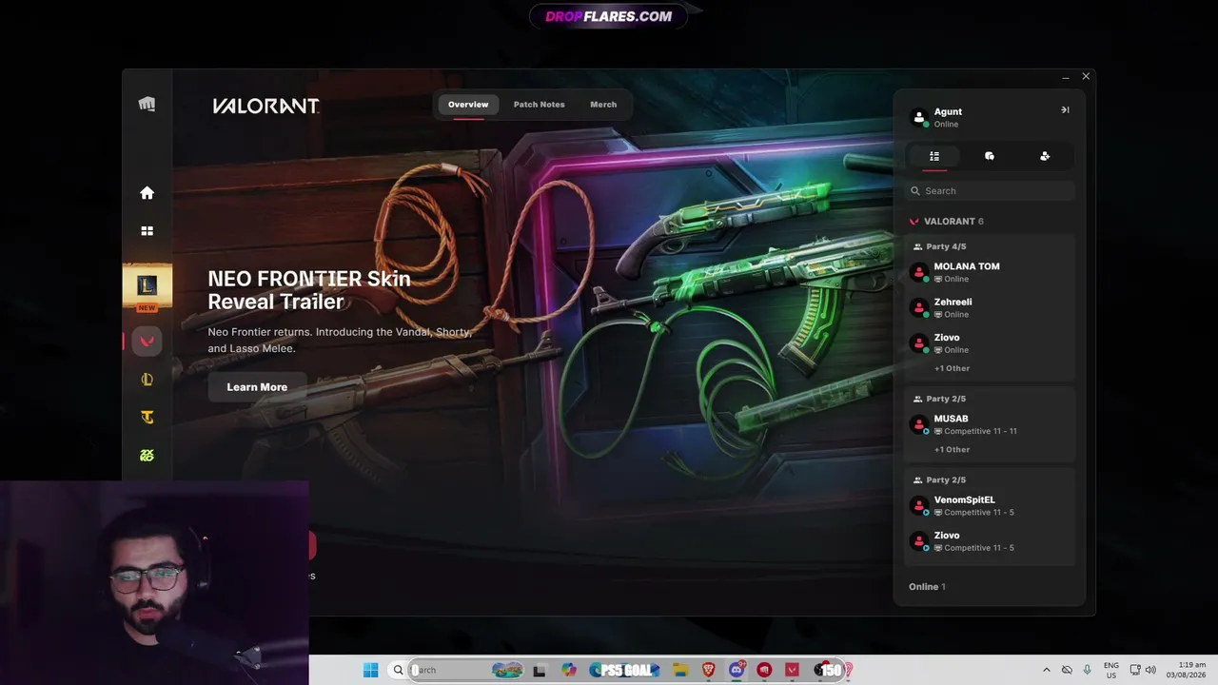Screen dimensions: 1218x685
Task: Expand the Online 1 group
Action: click(x=927, y=587)
